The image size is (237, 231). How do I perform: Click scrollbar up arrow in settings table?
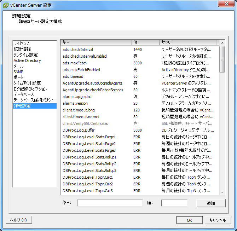[222, 43]
